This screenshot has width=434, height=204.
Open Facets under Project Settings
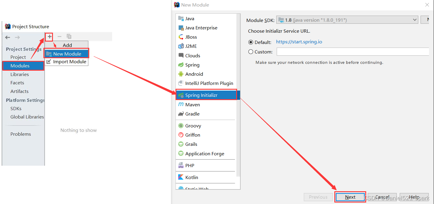pos(17,83)
